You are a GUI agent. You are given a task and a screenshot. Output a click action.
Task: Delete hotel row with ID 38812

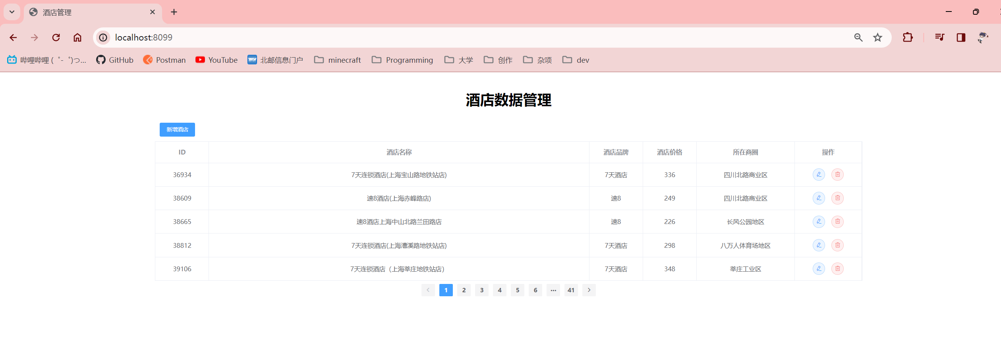coord(837,245)
